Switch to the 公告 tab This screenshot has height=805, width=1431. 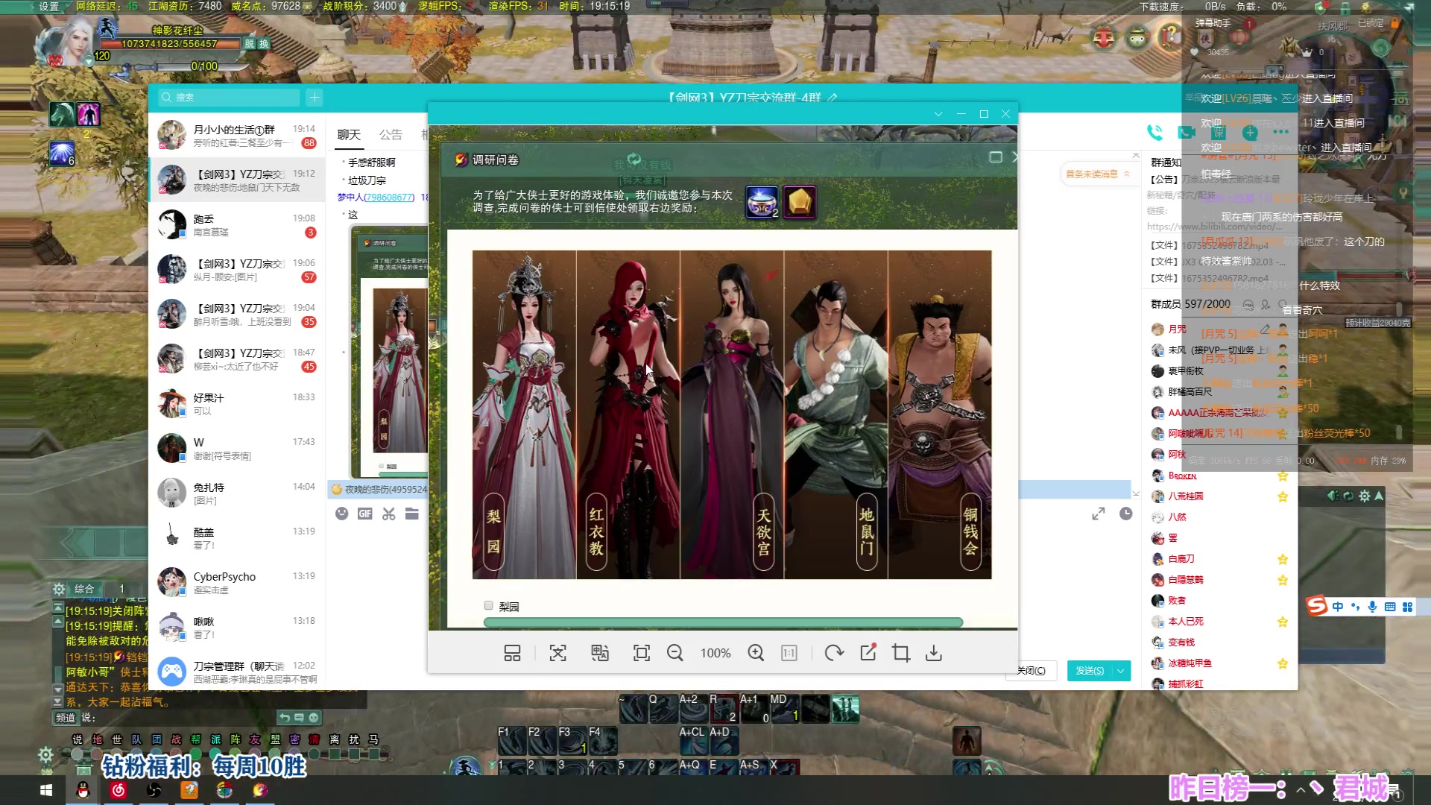(x=391, y=135)
